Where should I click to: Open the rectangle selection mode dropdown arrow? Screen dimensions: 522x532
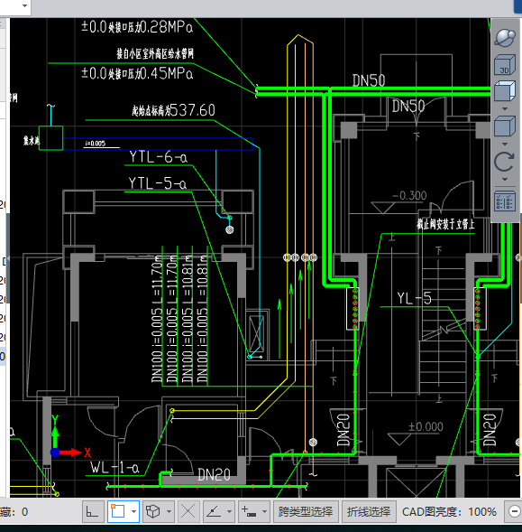(x=133, y=511)
